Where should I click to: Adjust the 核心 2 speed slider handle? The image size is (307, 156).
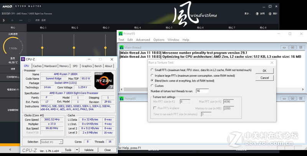(x=74, y=48)
